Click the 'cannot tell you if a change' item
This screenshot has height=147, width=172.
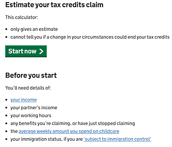(x=90, y=37)
